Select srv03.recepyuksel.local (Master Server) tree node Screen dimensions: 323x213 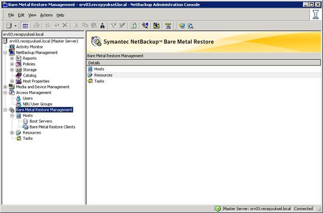point(44,41)
